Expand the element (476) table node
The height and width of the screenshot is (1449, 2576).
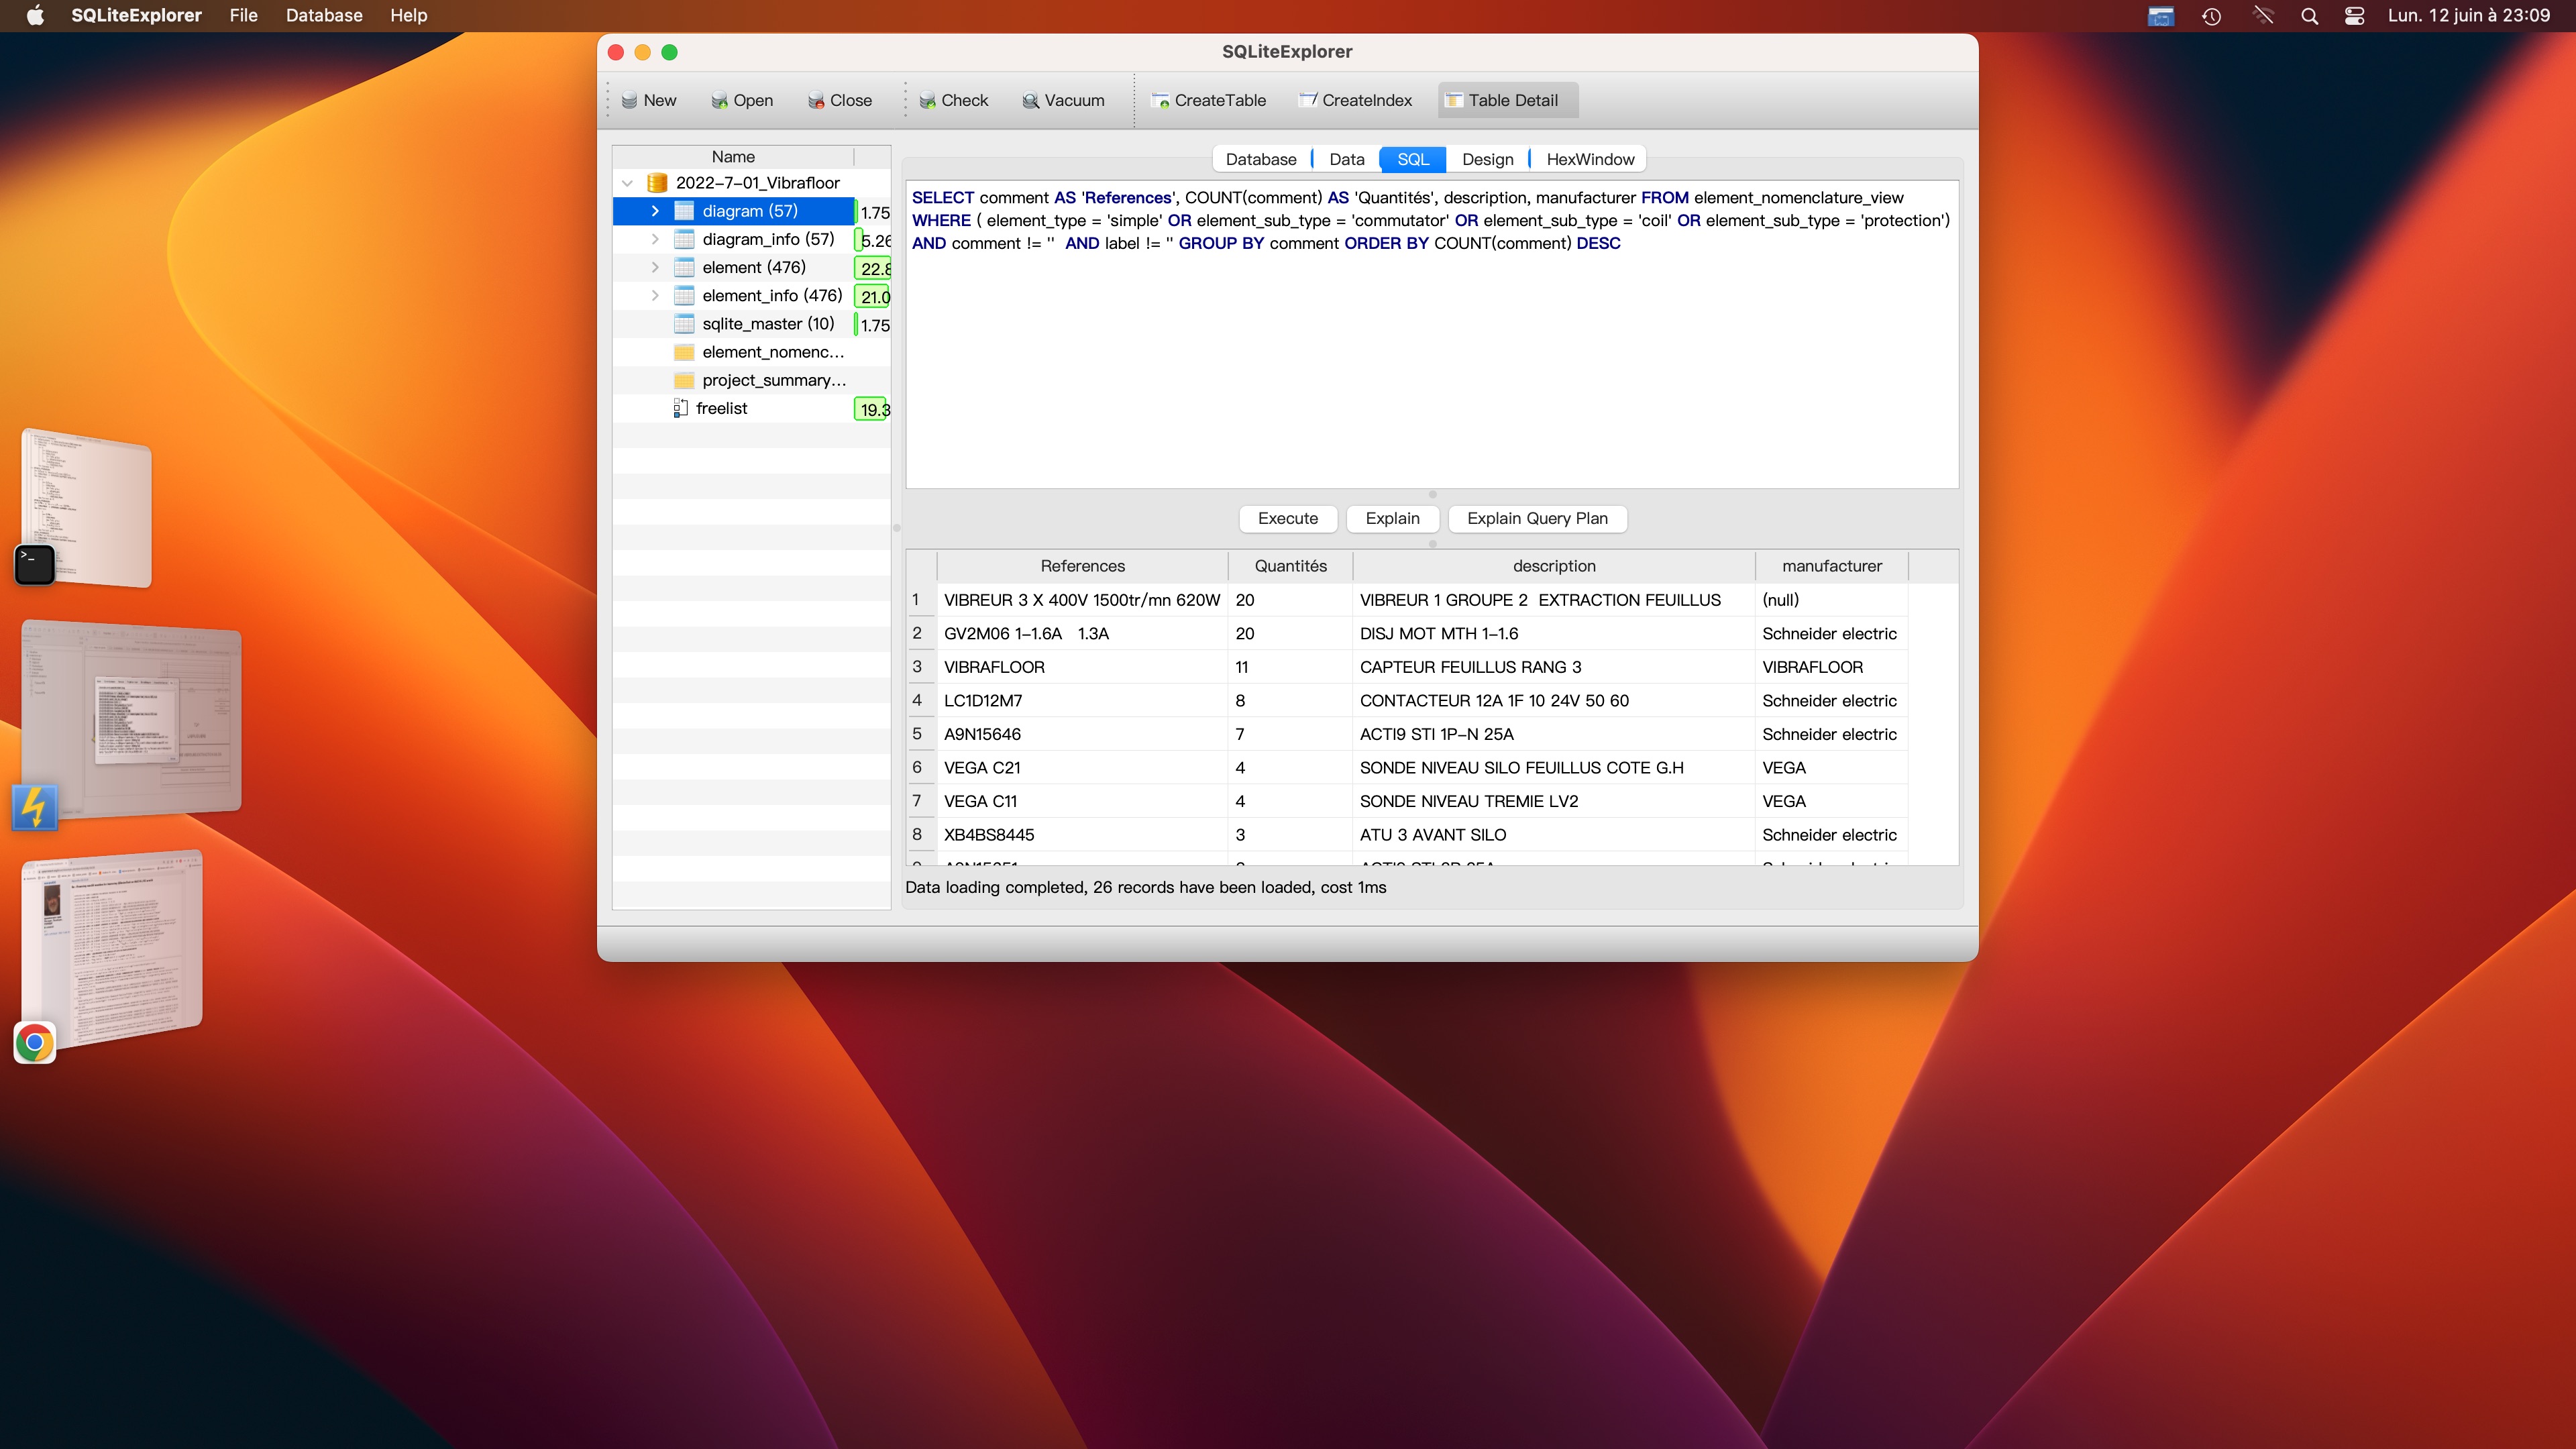(655, 267)
